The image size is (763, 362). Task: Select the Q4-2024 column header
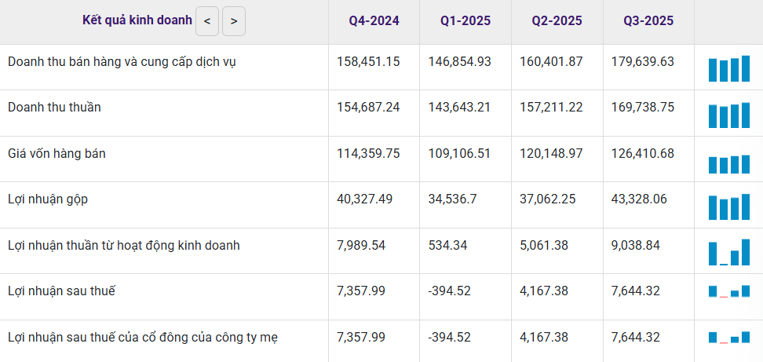point(374,21)
